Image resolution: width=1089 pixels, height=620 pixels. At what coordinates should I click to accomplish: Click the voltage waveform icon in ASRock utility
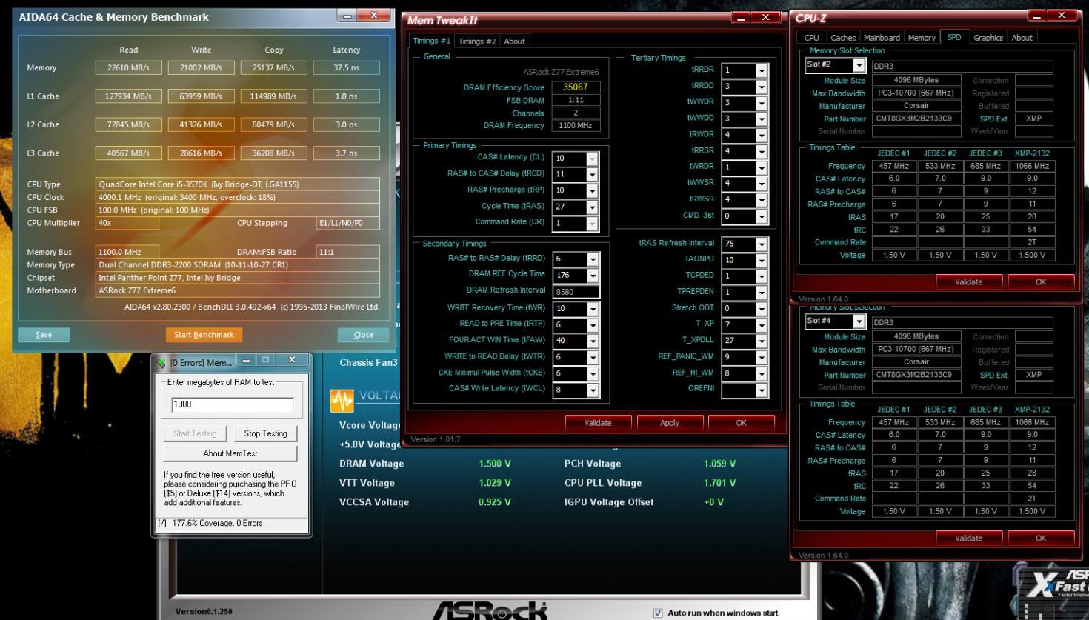[x=342, y=401]
